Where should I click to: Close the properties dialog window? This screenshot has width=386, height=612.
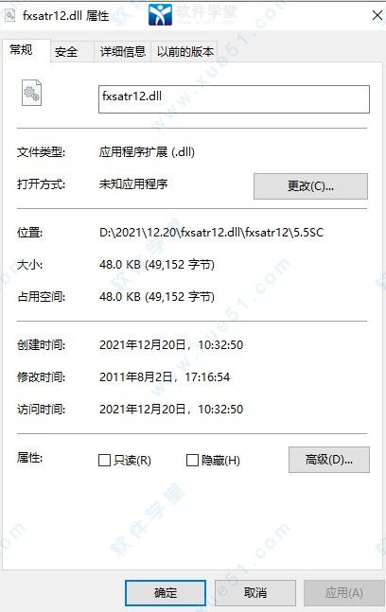click(377, 16)
